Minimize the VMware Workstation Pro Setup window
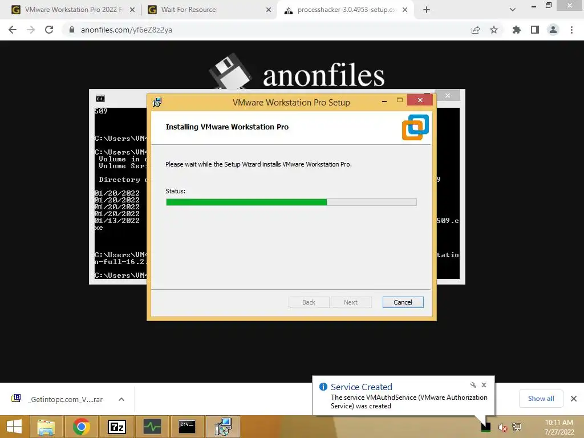 click(x=384, y=101)
